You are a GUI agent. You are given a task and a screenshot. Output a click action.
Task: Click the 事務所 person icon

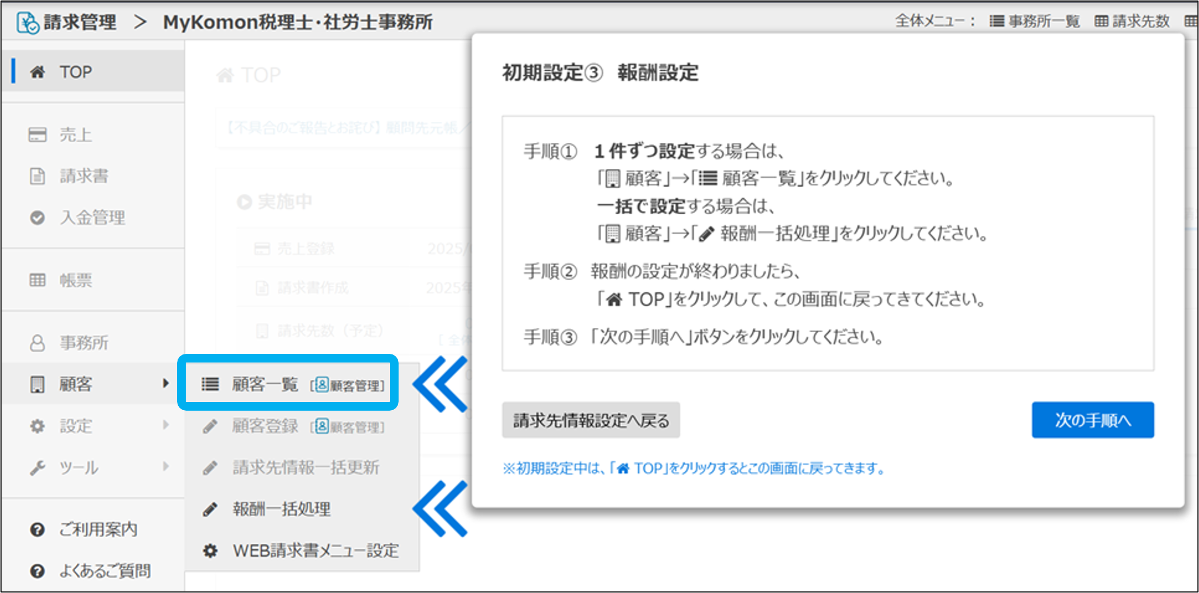click(37, 342)
